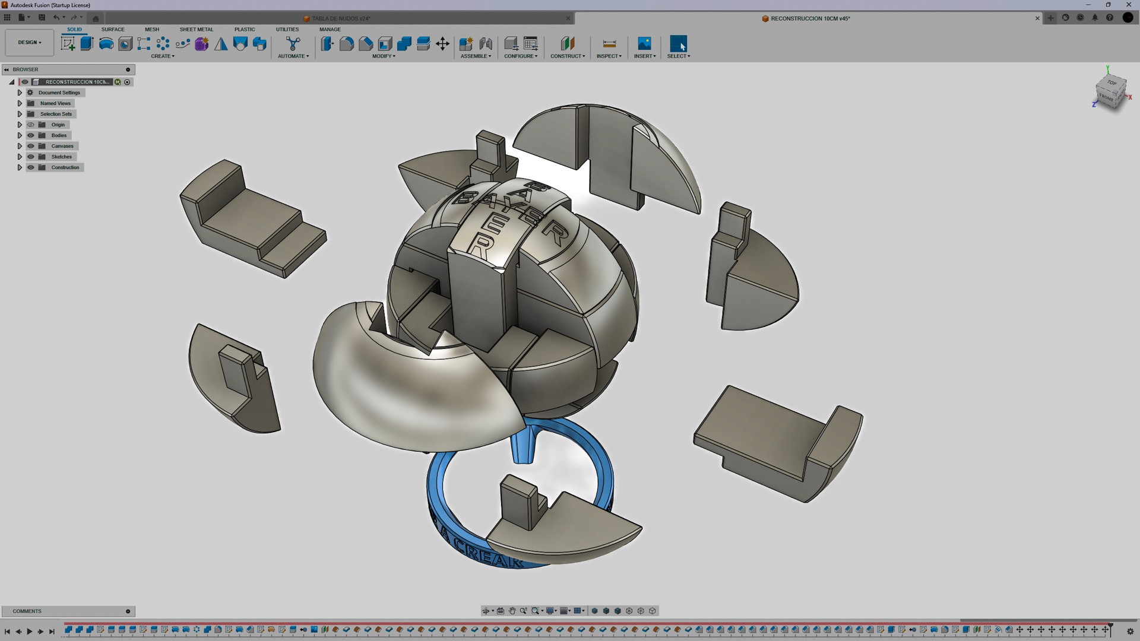This screenshot has height=641, width=1140.
Task: Select the Shell tool icon
Action: coord(385,43)
